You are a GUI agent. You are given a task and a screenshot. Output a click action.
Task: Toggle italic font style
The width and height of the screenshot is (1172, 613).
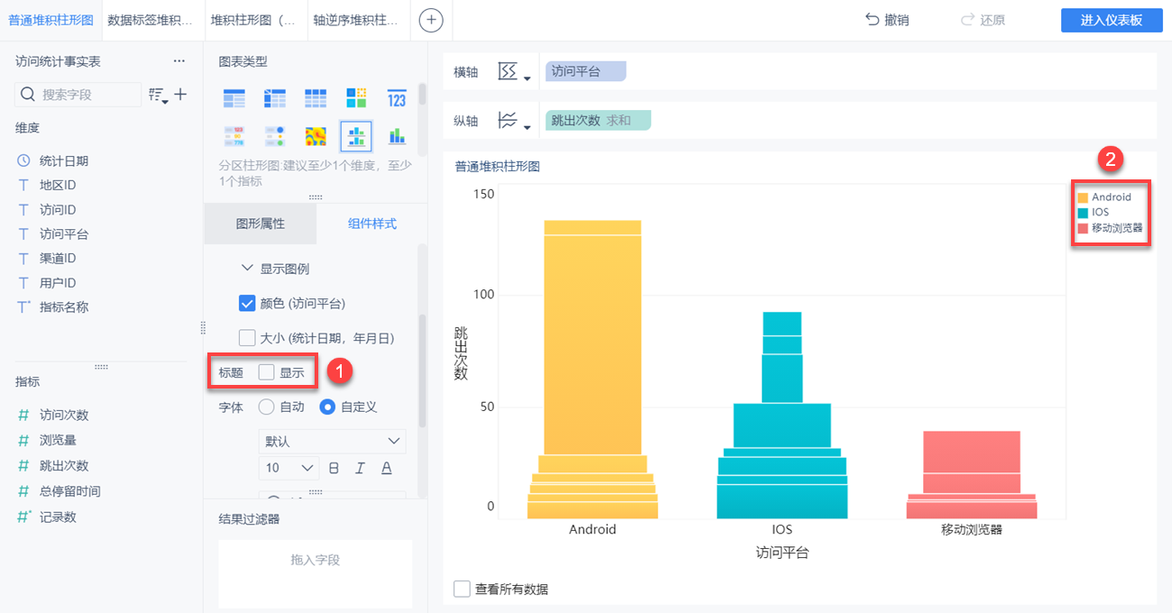click(360, 468)
